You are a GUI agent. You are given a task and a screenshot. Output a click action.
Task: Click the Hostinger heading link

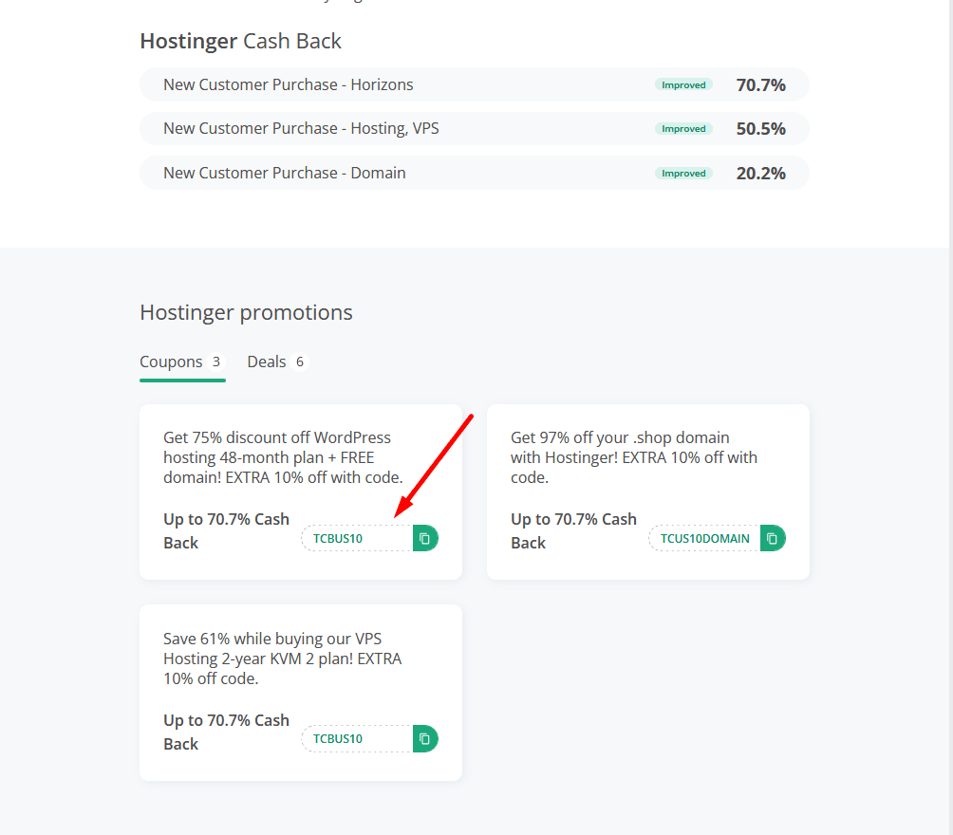click(189, 41)
